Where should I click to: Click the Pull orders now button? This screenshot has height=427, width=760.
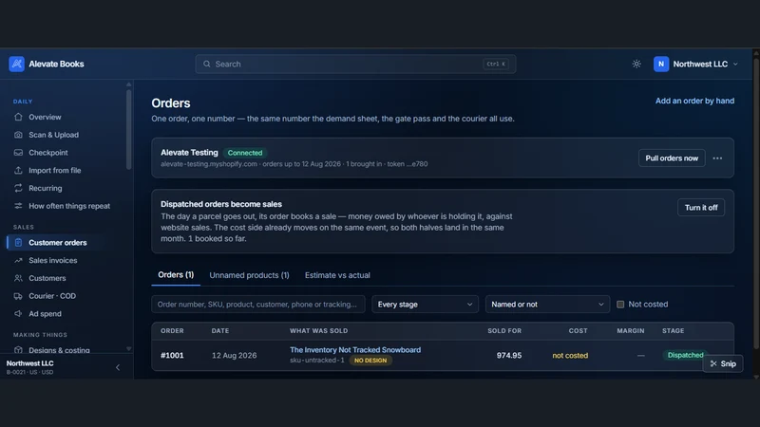[x=672, y=158]
